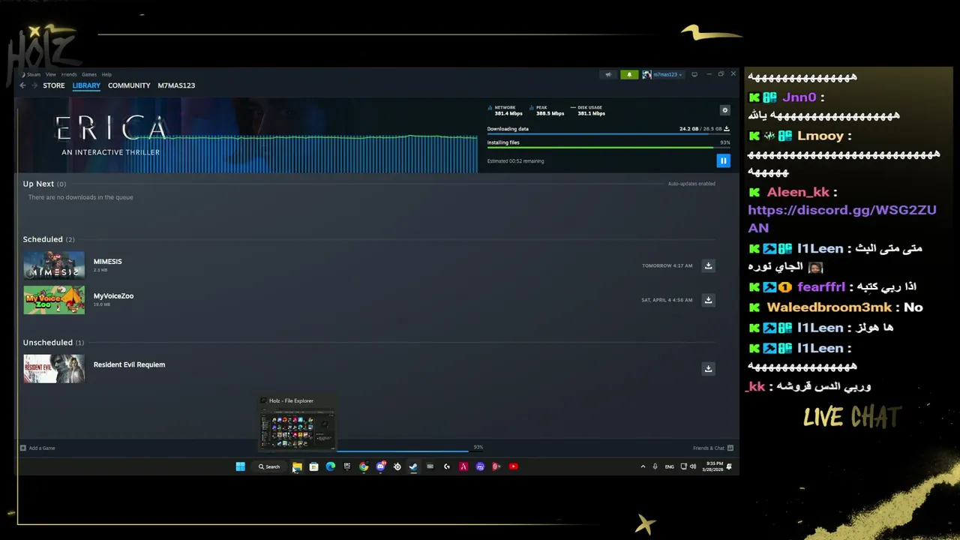The height and width of the screenshot is (540, 960).
Task: Open the taskbar clock and date
Action: tap(713, 466)
